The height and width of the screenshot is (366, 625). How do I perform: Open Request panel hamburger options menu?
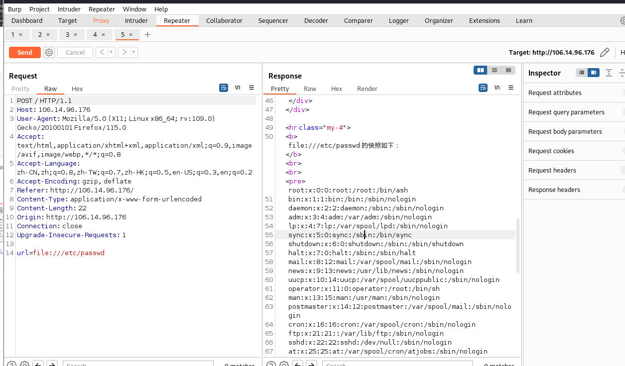point(251,88)
